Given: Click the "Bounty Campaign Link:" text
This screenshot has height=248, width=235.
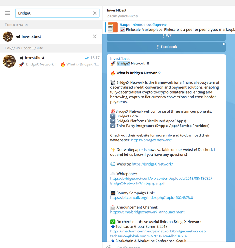Looking at the screenshot, I should (x=135, y=193).
